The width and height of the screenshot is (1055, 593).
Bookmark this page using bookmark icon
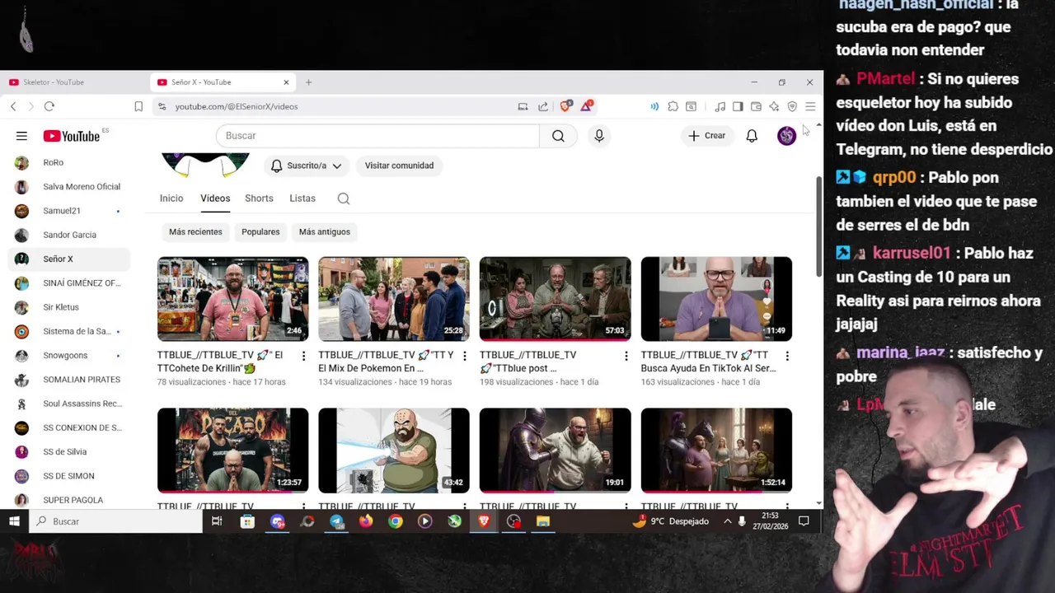tap(138, 106)
